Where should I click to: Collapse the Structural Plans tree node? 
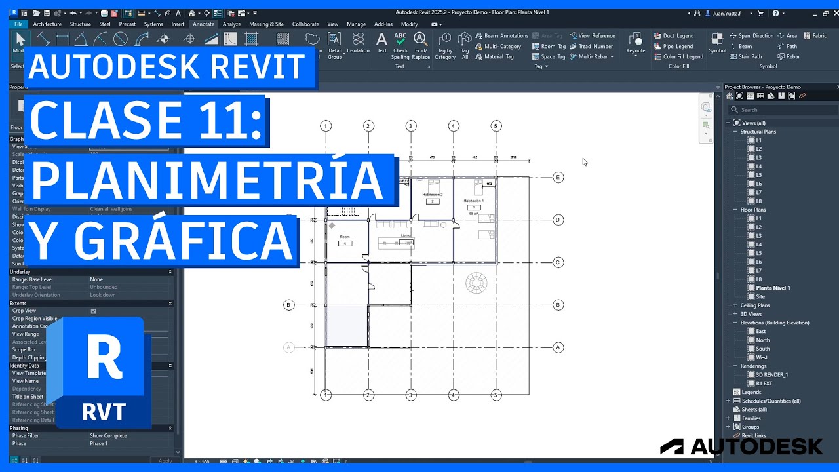[x=735, y=132]
